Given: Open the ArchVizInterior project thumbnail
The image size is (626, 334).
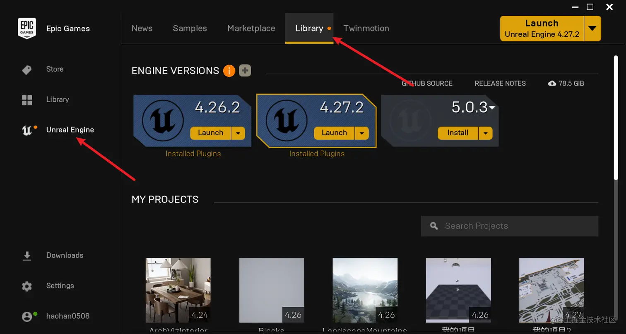Looking at the screenshot, I should (178, 290).
